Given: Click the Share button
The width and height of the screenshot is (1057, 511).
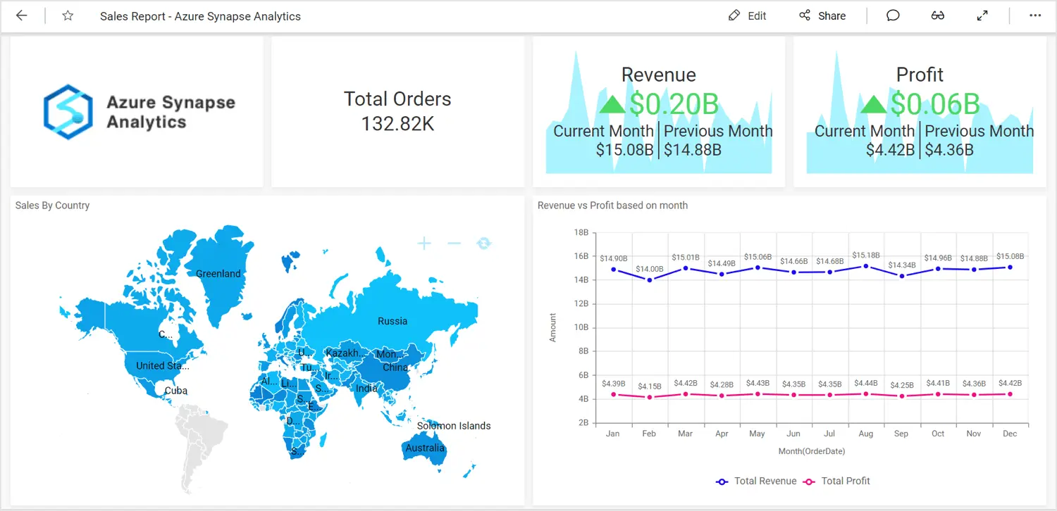Looking at the screenshot, I should [822, 15].
